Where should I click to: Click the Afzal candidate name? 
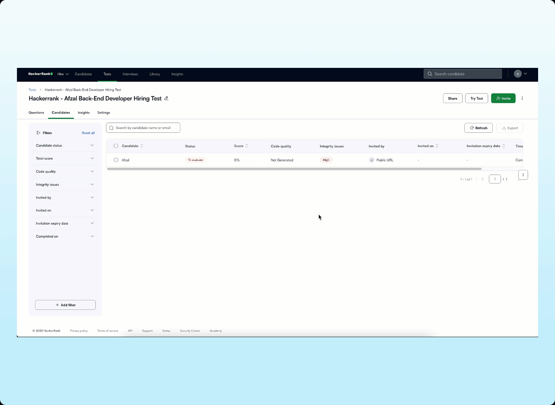coord(125,160)
